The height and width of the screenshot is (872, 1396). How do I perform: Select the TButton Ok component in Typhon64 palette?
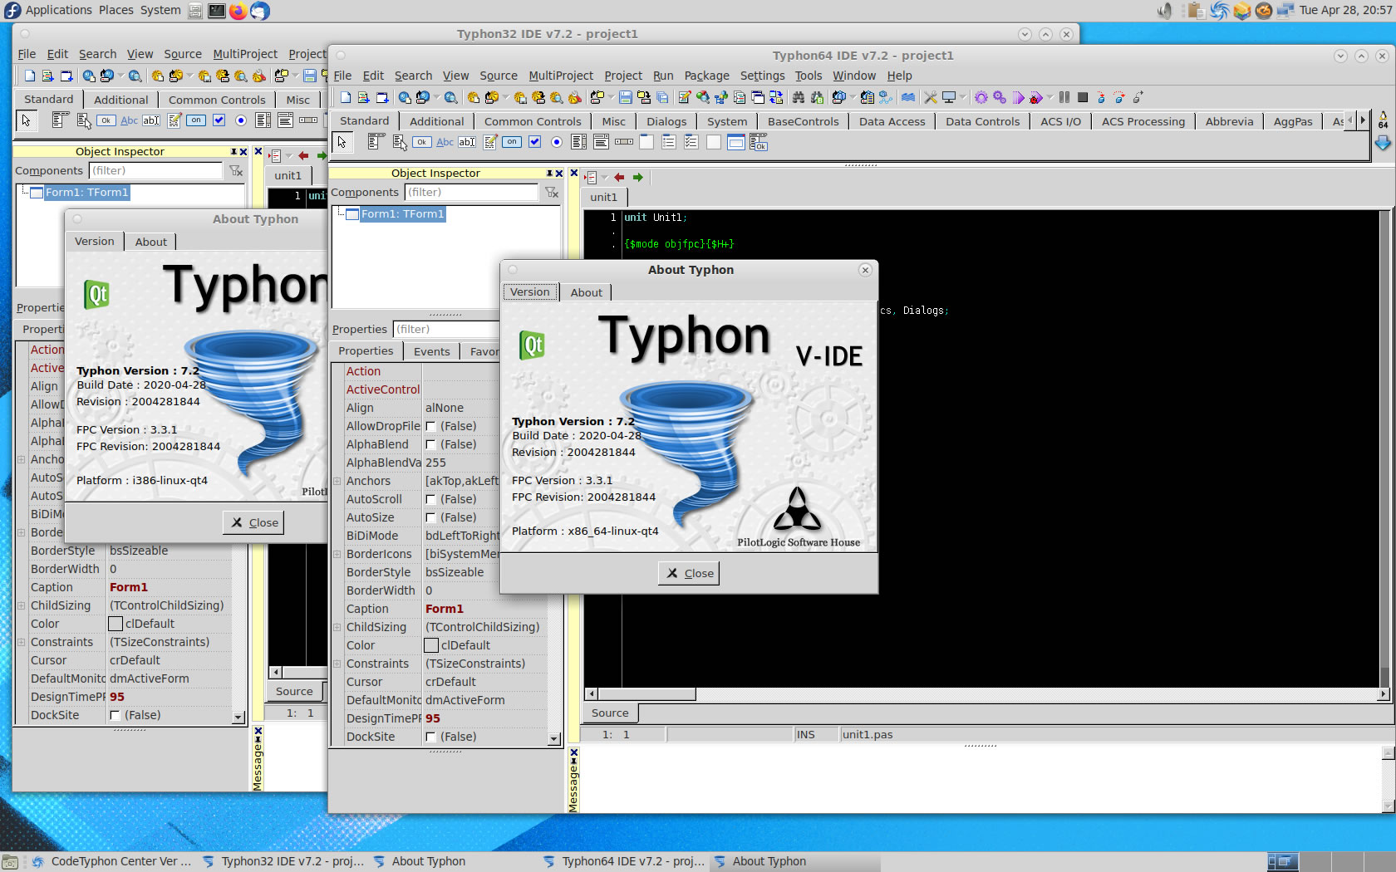tap(421, 142)
